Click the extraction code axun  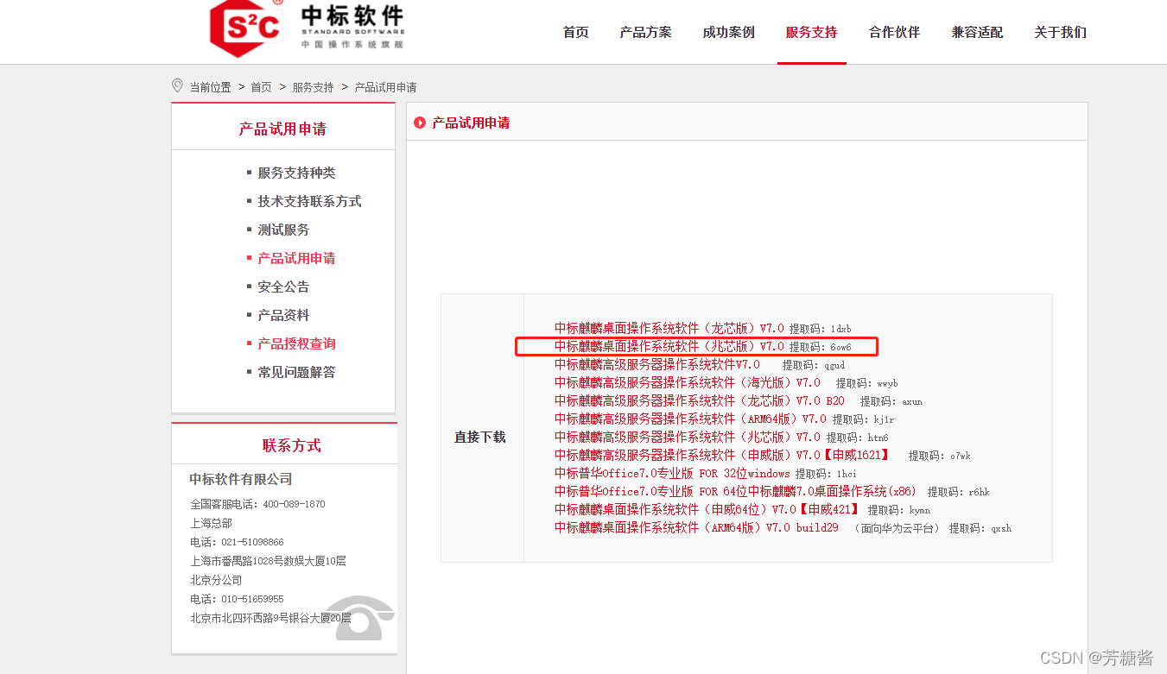[x=912, y=402]
